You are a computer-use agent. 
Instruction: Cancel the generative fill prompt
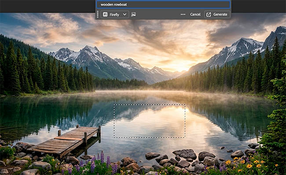tap(195, 15)
